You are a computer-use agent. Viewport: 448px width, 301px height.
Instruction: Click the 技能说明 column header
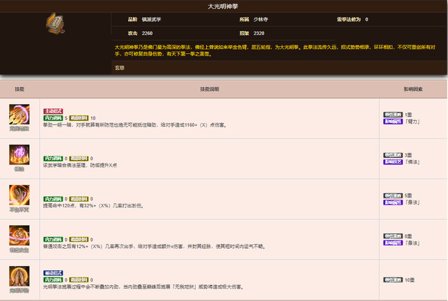(x=209, y=90)
